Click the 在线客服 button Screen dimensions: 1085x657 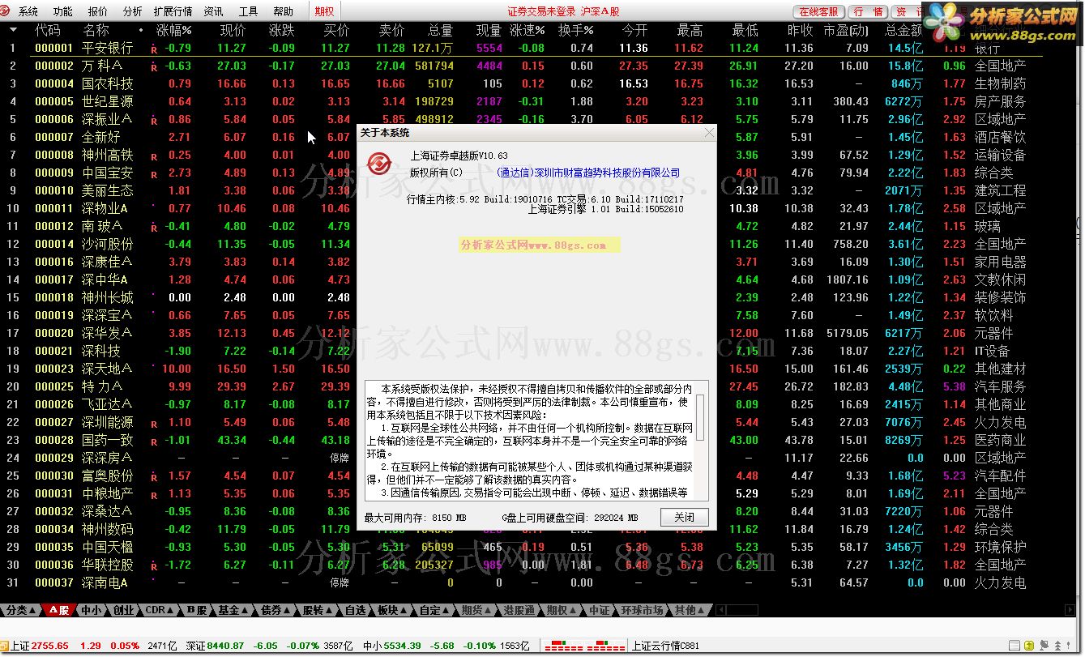coord(818,12)
